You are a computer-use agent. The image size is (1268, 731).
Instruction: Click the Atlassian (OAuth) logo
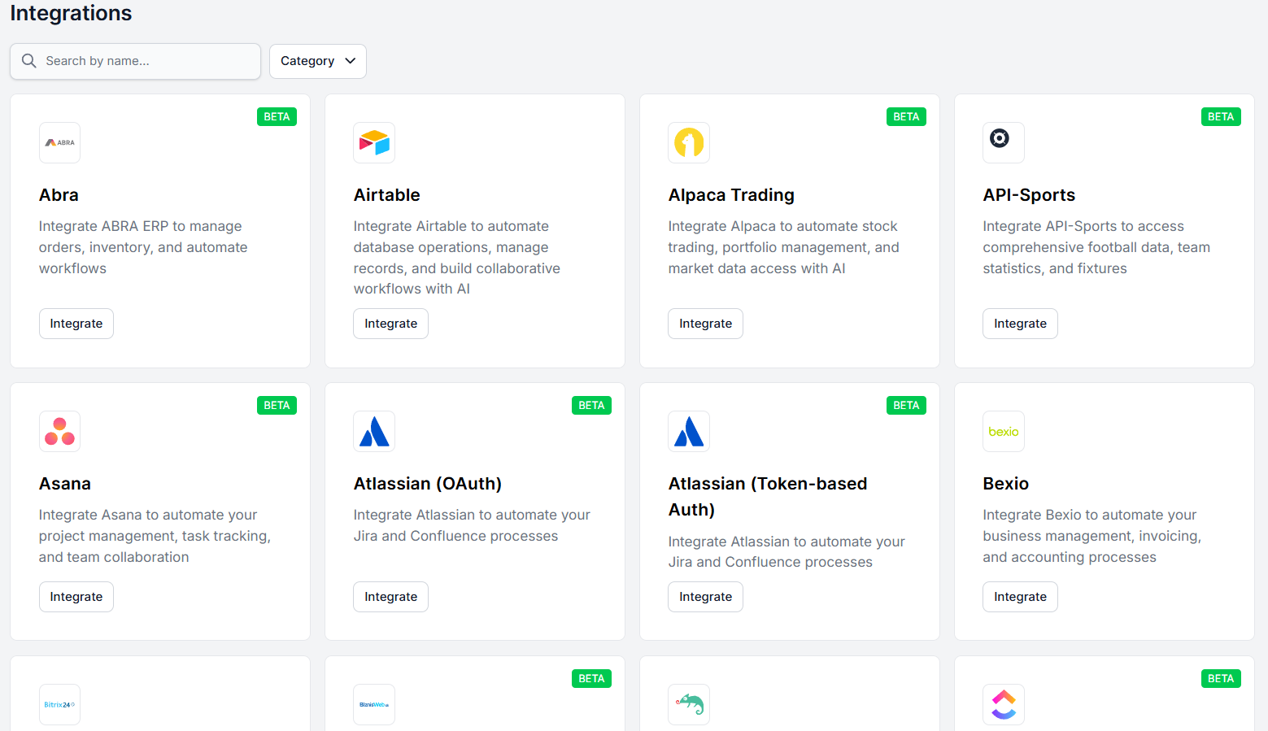[374, 432]
